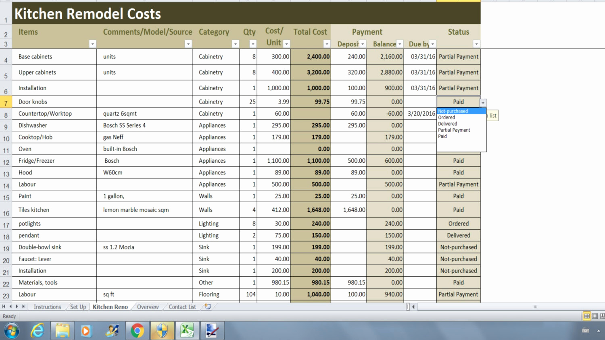605x340 pixels.
Task: Open Google Chrome from taskbar
Action: [x=137, y=331]
